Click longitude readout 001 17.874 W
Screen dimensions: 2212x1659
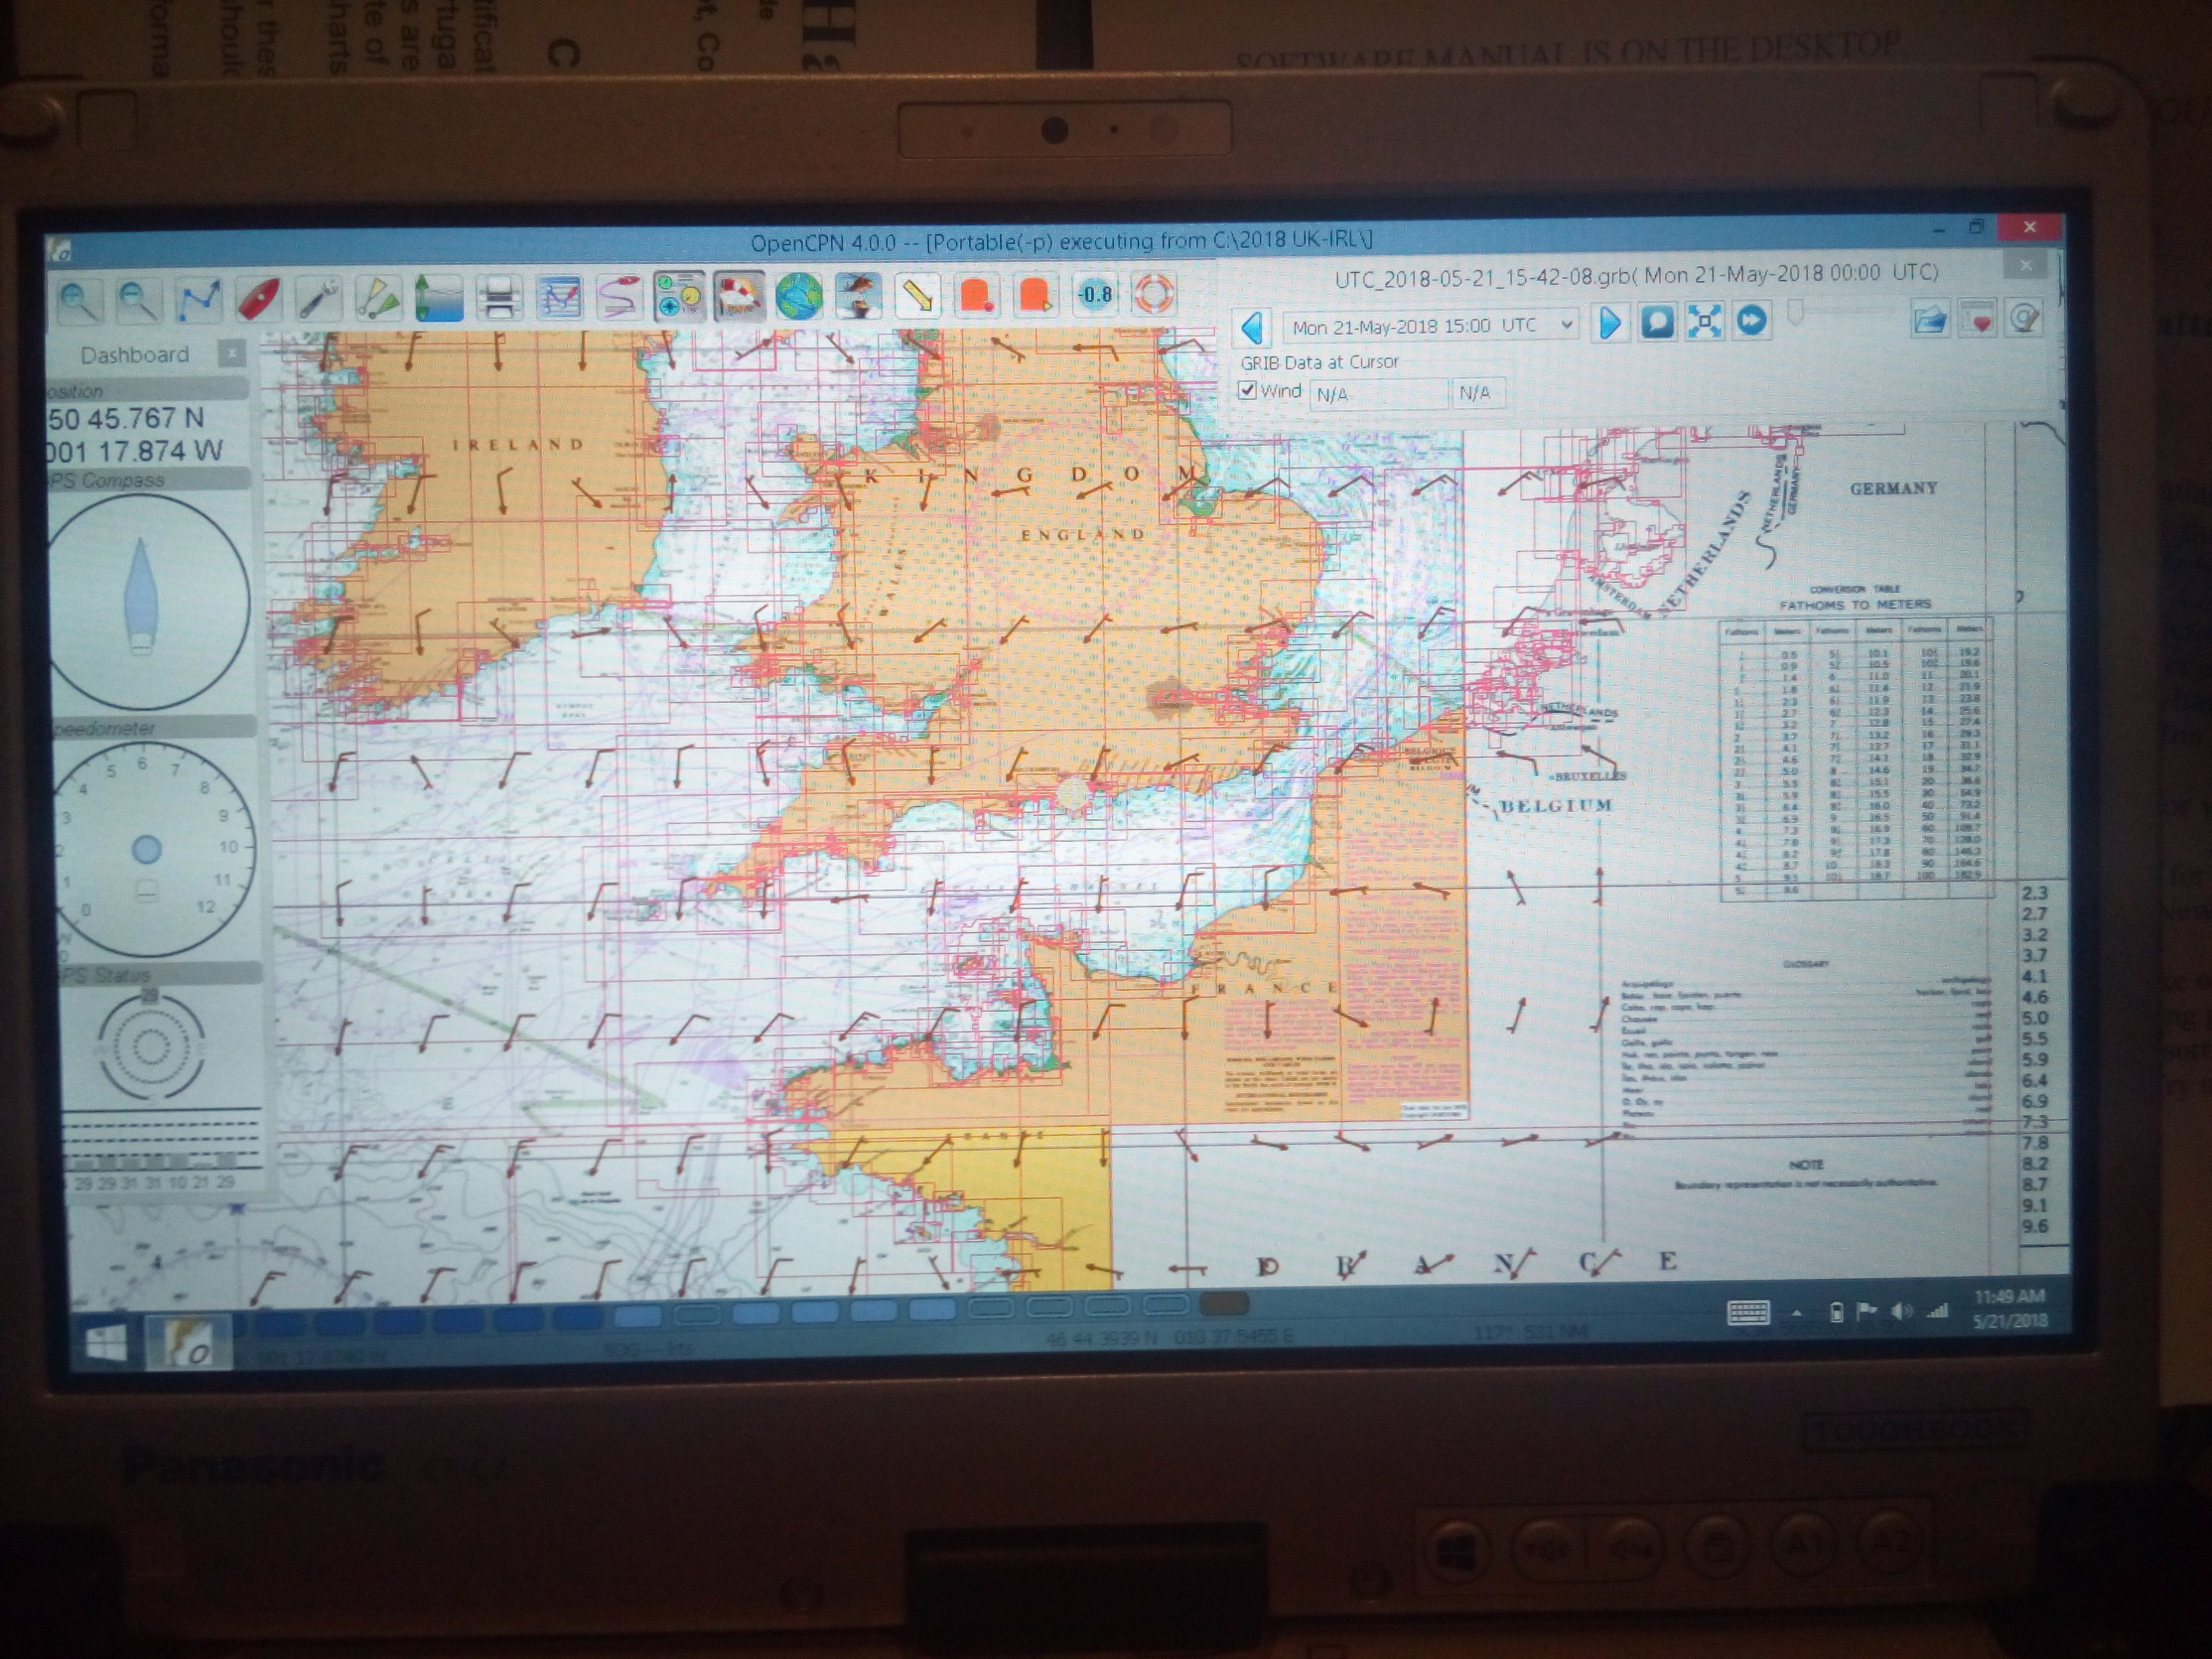tap(135, 451)
